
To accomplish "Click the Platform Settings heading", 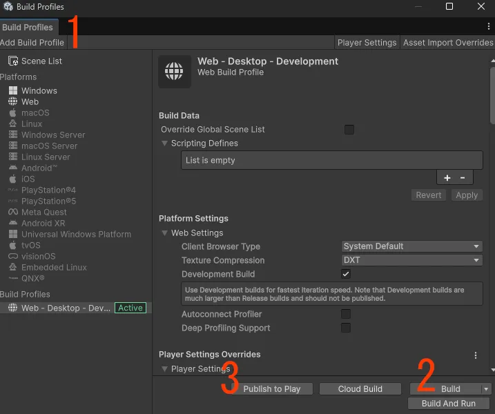I will 193,218.
